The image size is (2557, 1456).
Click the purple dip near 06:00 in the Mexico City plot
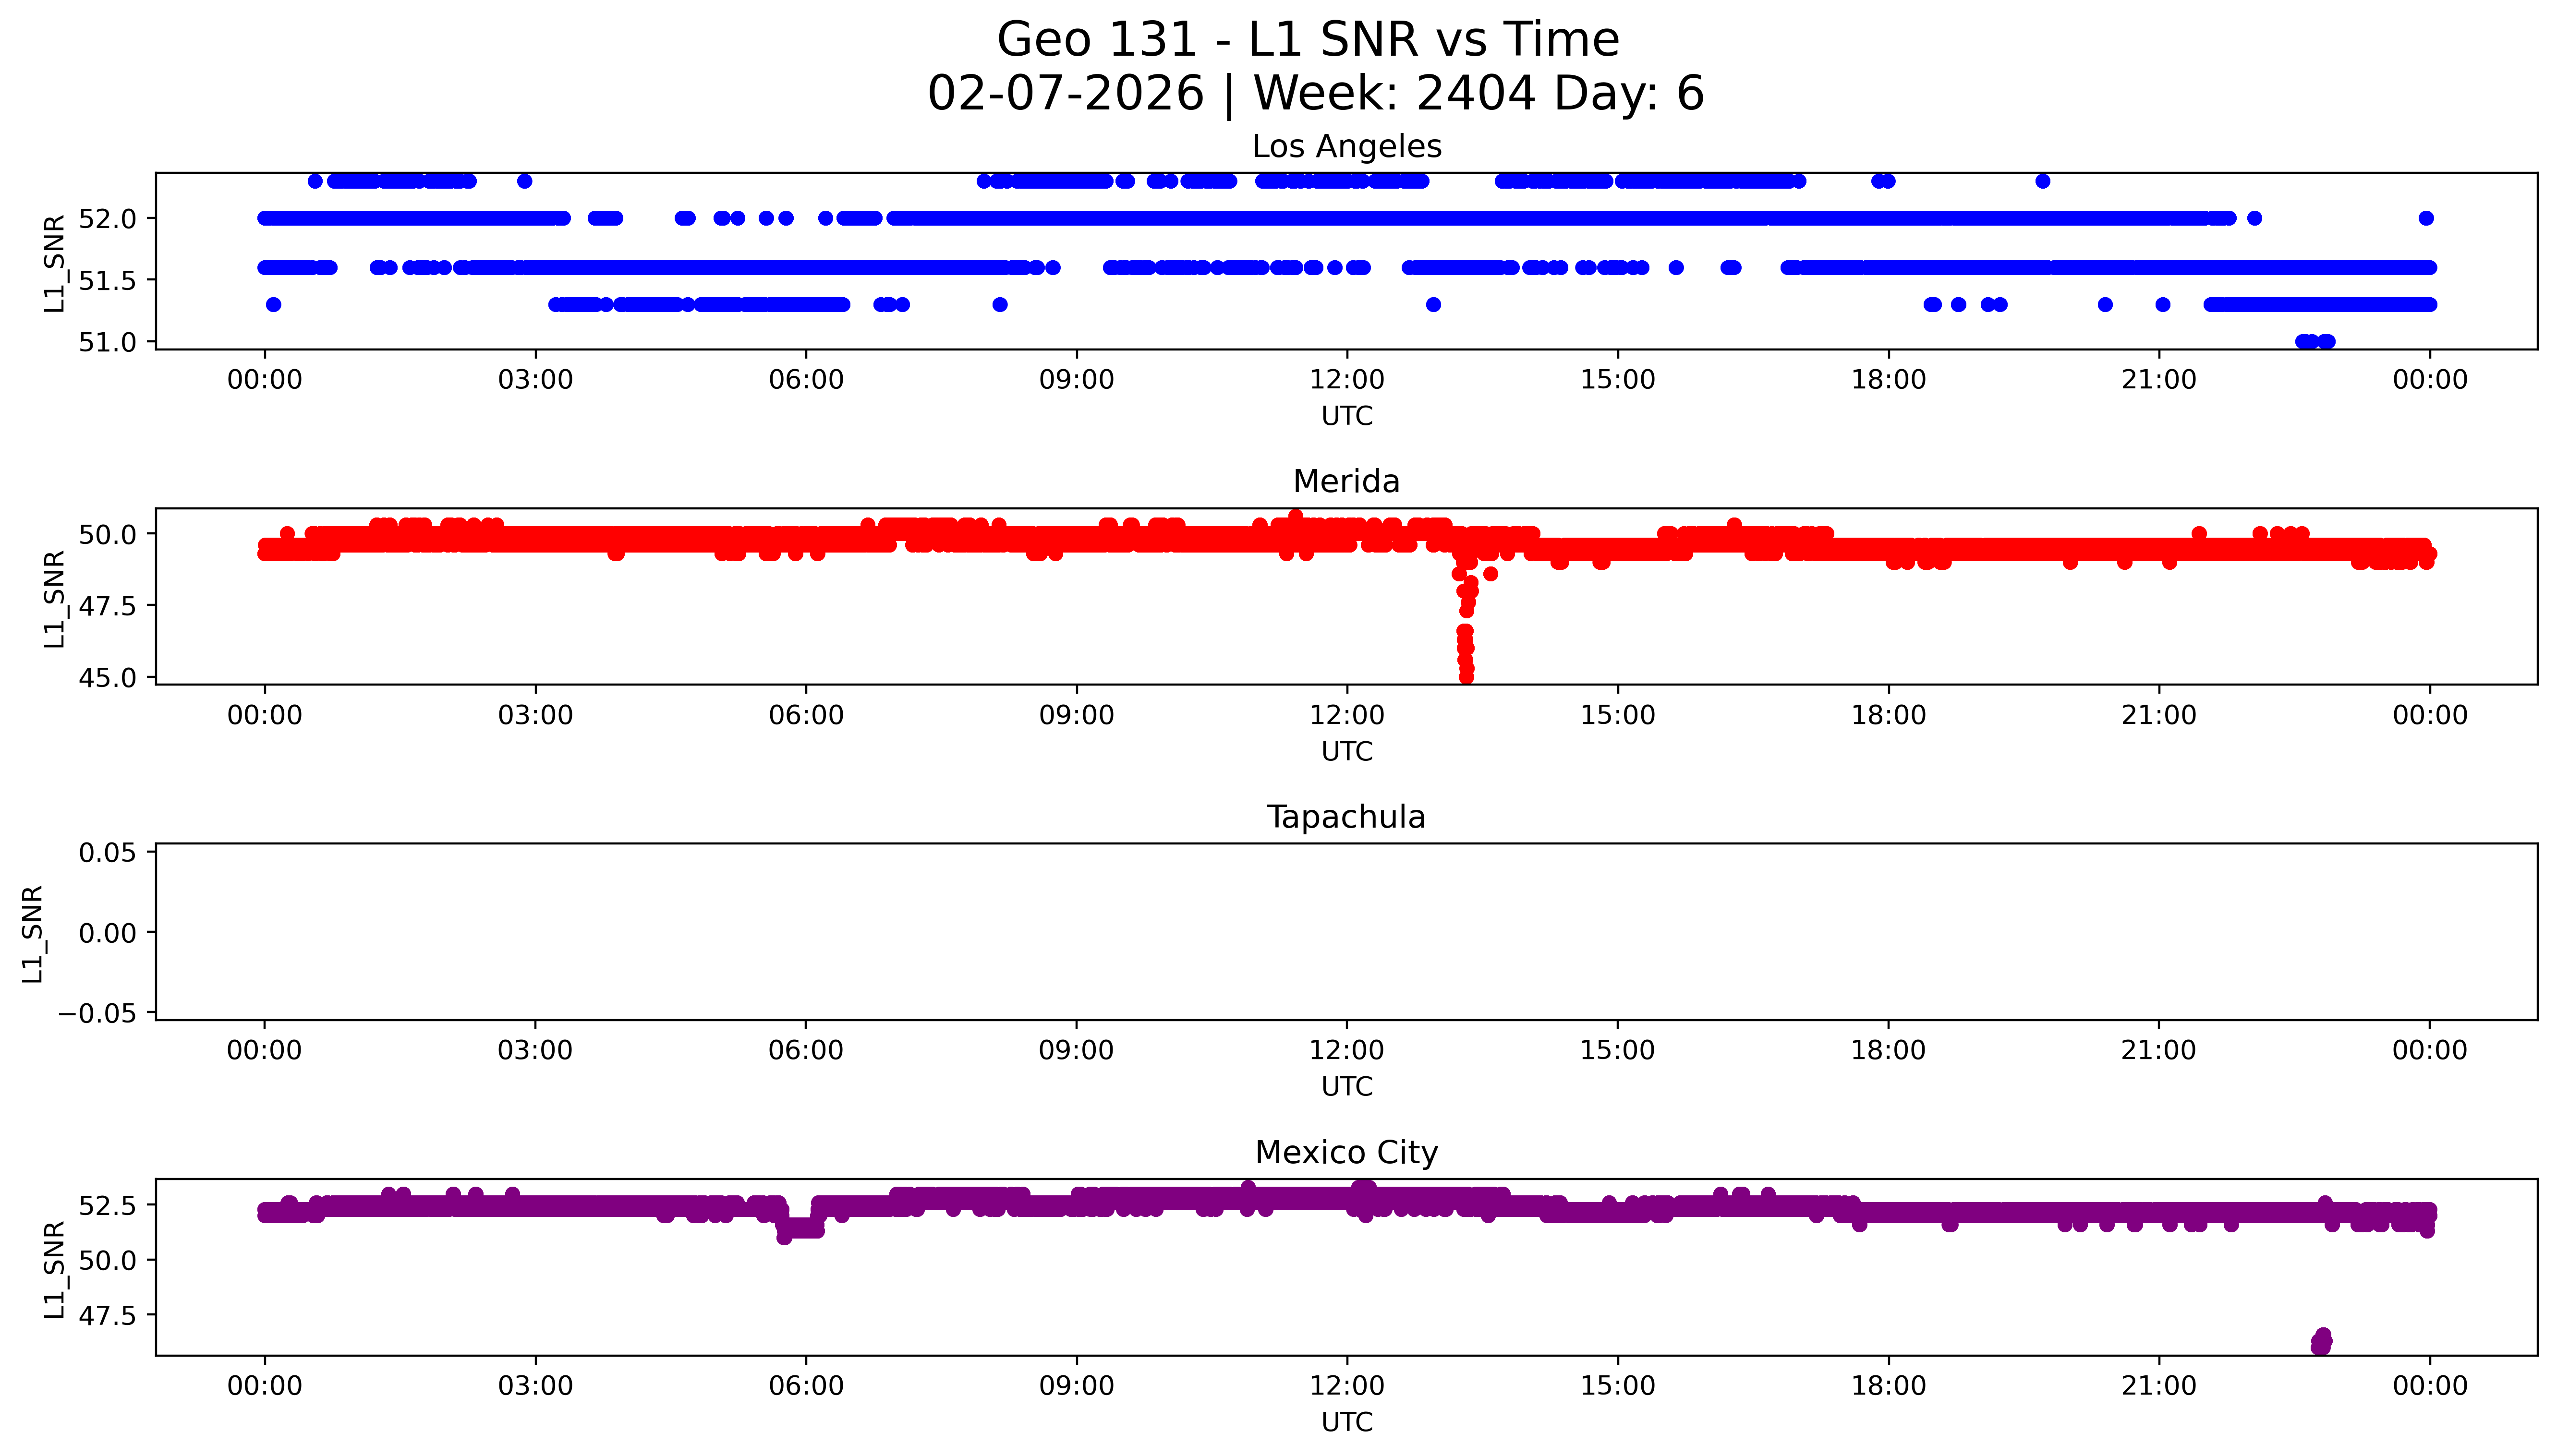pos(800,1229)
